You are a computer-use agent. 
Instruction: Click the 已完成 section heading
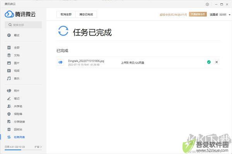point(62,51)
